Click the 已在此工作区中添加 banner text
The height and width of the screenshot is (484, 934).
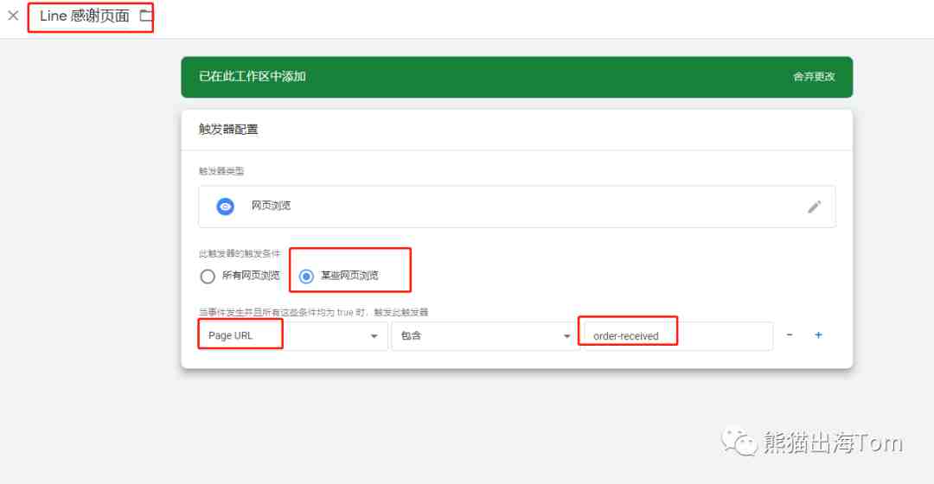pyautogui.click(x=253, y=77)
